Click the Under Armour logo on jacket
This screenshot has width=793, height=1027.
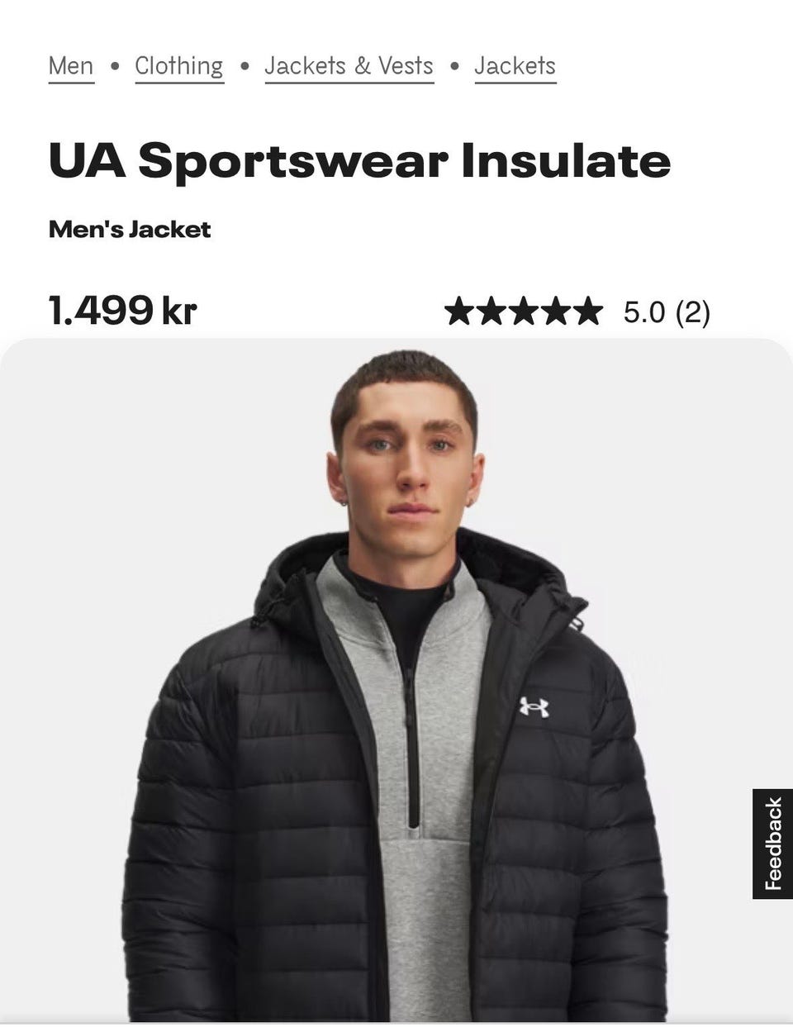(x=534, y=707)
